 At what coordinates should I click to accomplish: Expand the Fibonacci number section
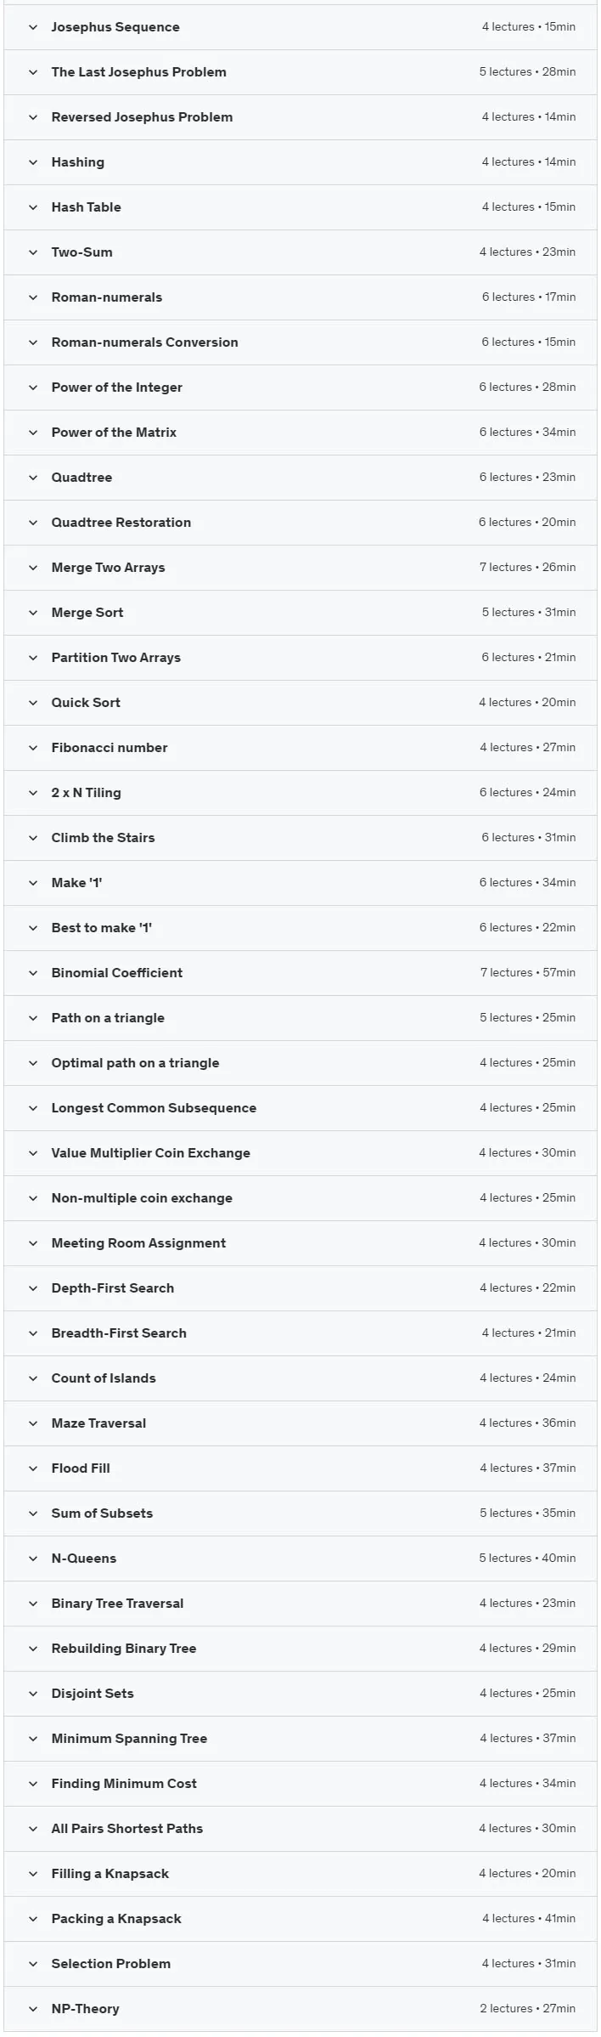point(300,748)
